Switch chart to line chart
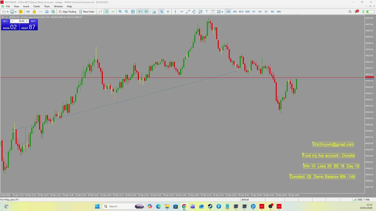 (113, 12)
